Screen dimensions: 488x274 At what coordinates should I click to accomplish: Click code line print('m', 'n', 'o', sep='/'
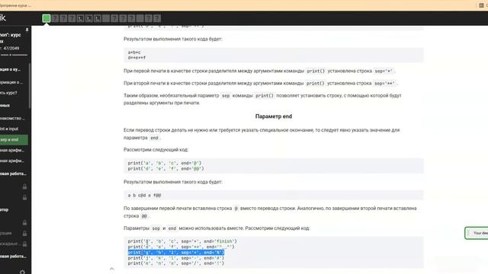pos(176,263)
